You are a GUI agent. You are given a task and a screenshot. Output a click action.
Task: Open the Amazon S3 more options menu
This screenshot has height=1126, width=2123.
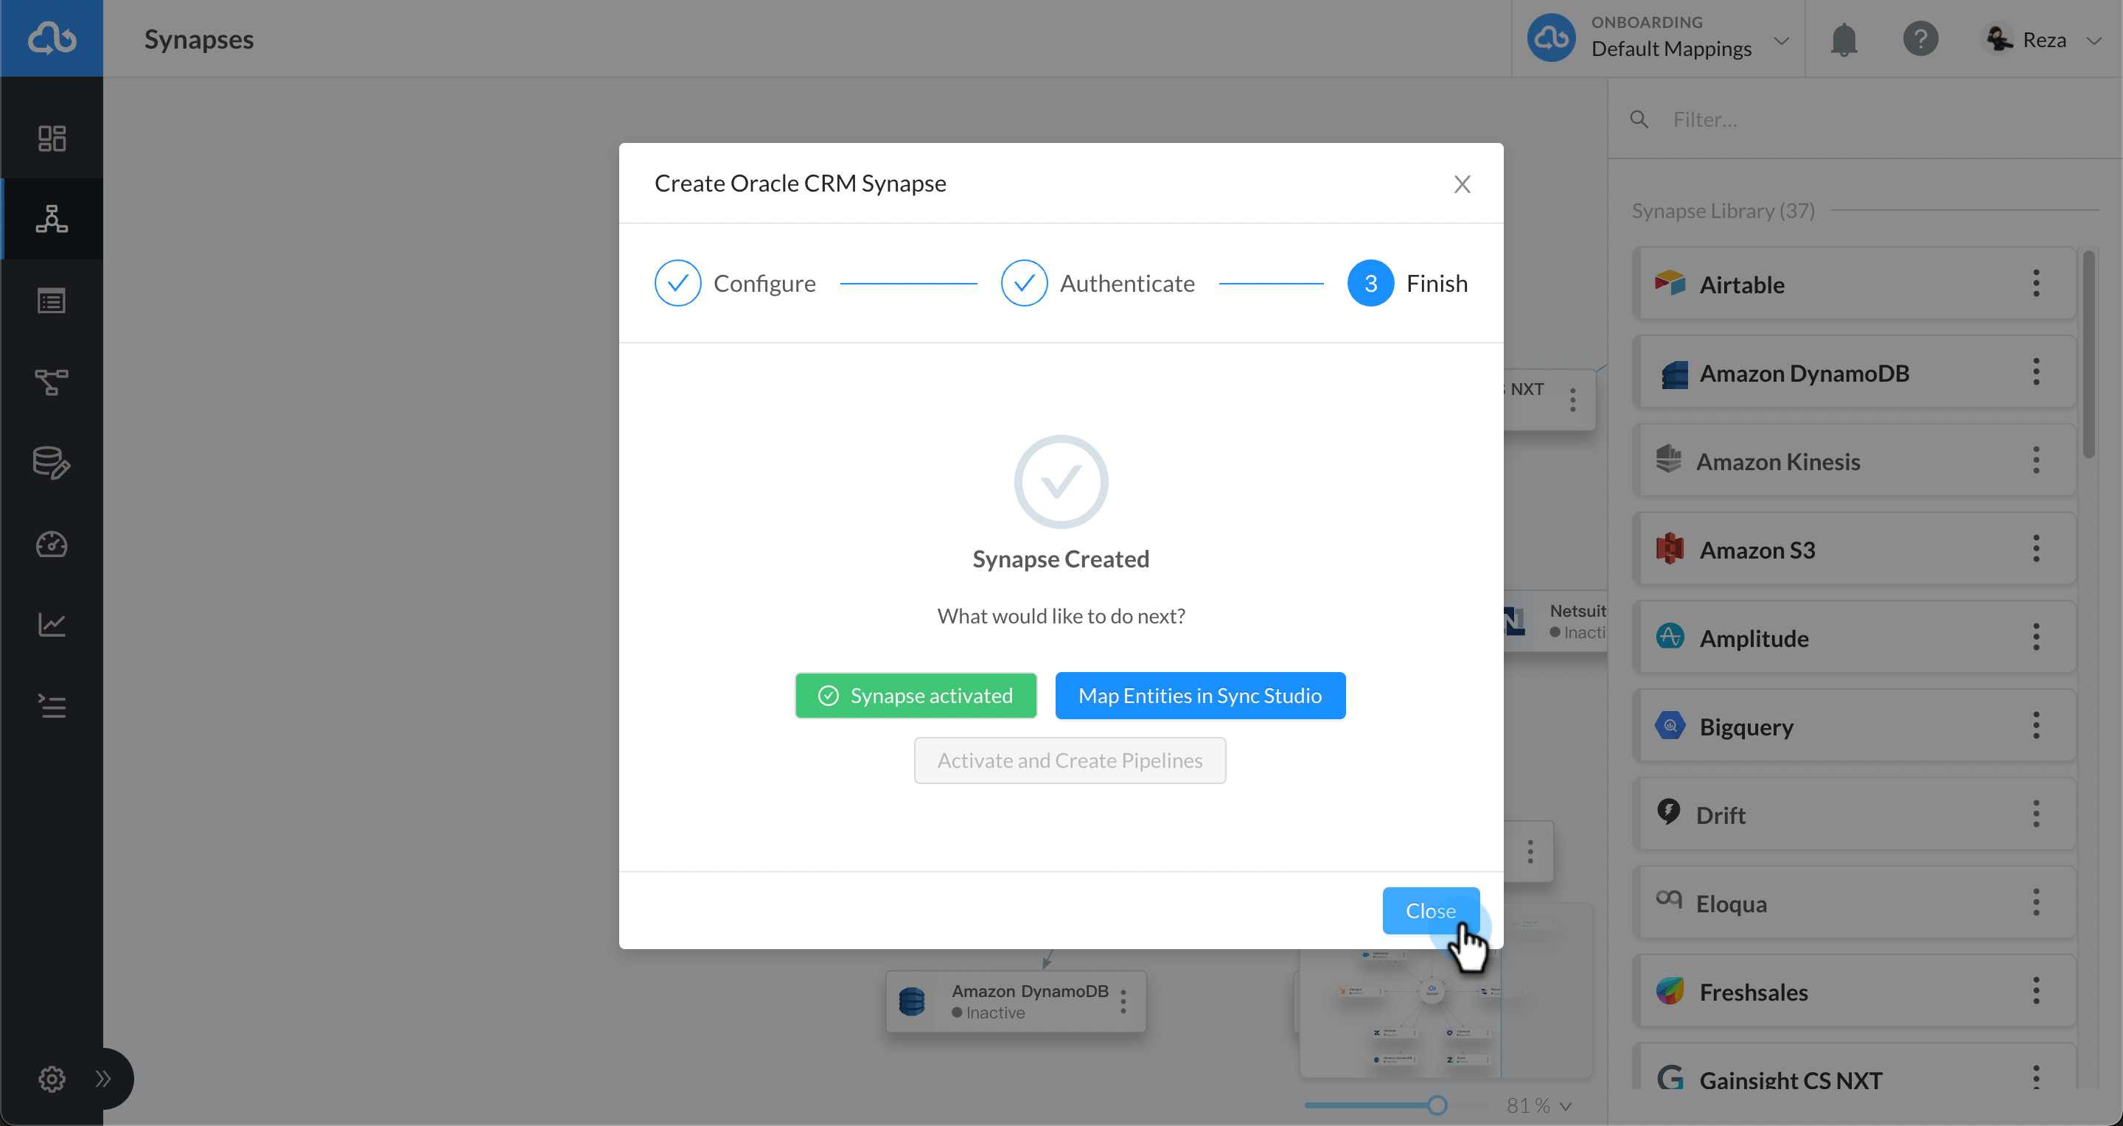pyautogui.click(x=2035, y=548)
